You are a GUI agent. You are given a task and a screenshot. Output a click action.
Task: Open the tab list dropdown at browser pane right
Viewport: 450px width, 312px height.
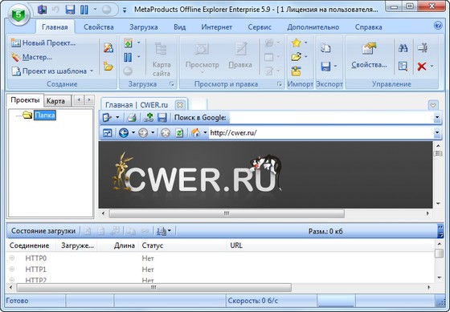(433, 105)
